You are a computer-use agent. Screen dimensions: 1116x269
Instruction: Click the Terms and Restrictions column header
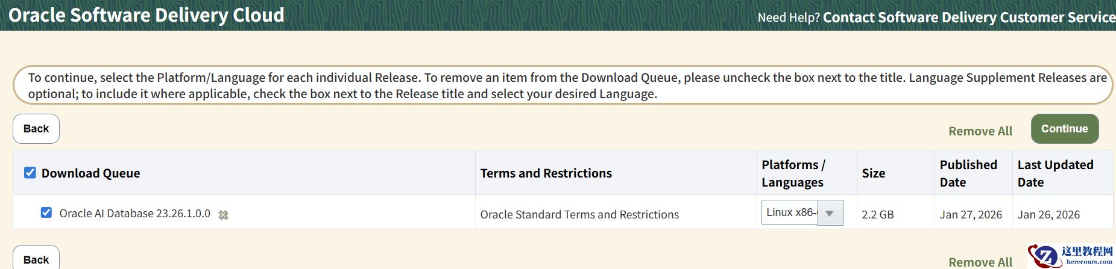pos(546,173)
